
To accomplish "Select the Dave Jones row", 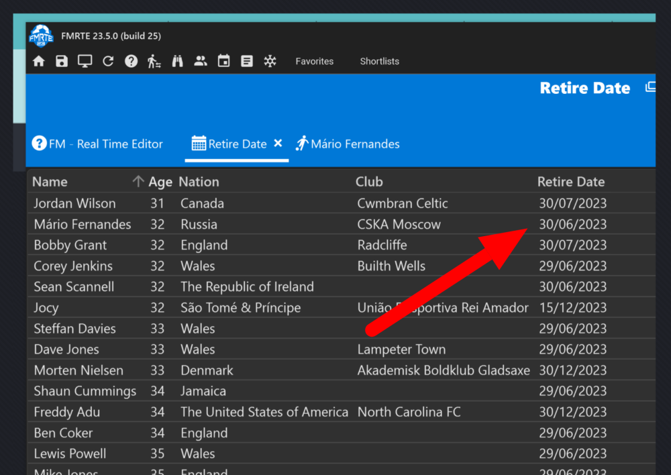I will tap(342, 350).
